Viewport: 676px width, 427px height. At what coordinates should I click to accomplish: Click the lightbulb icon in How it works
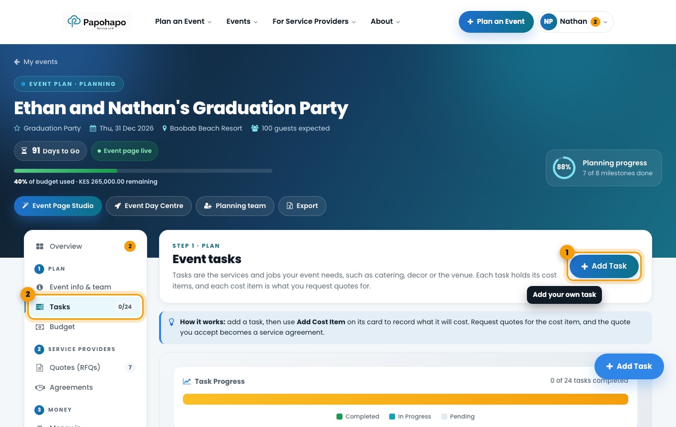point(171,322)
